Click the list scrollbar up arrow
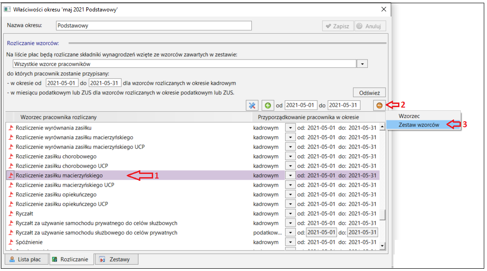 tap(382, 126)
